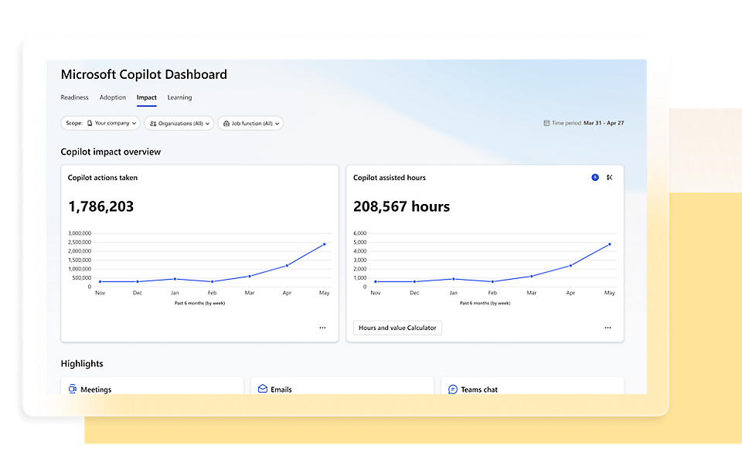
Task: Click the Copilot actions taken card title
Action: point(103,178)
